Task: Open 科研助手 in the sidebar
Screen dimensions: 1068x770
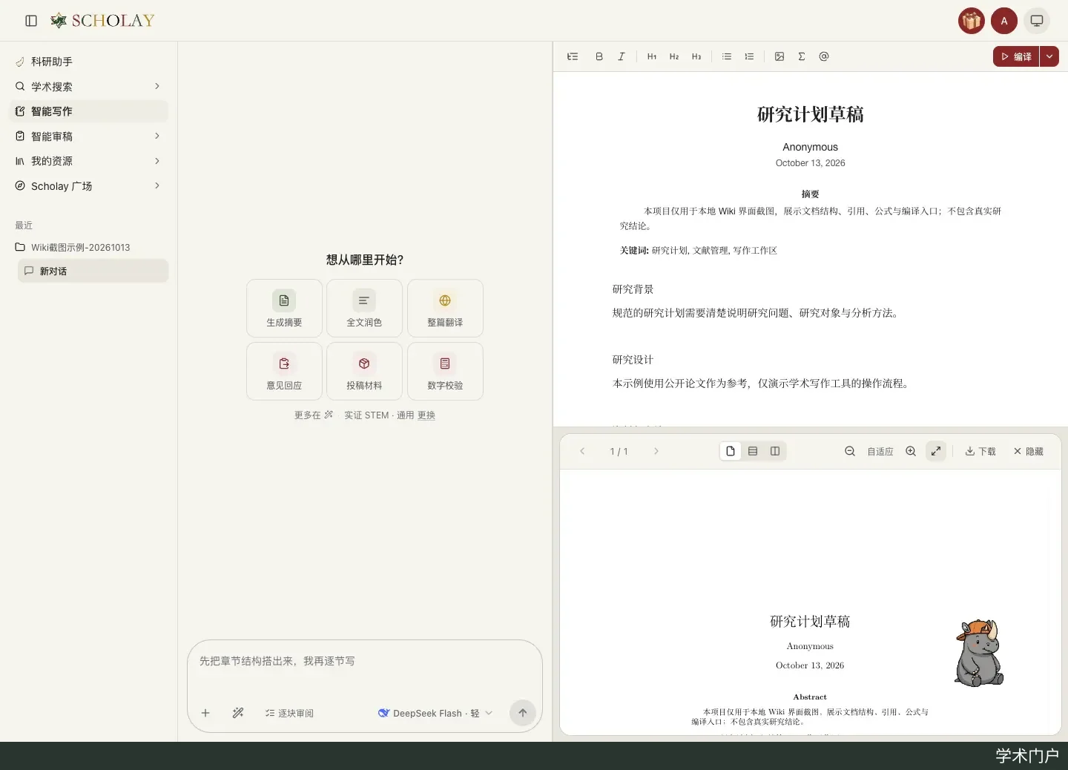Action: pyautogui.click(x=89, y=62)
